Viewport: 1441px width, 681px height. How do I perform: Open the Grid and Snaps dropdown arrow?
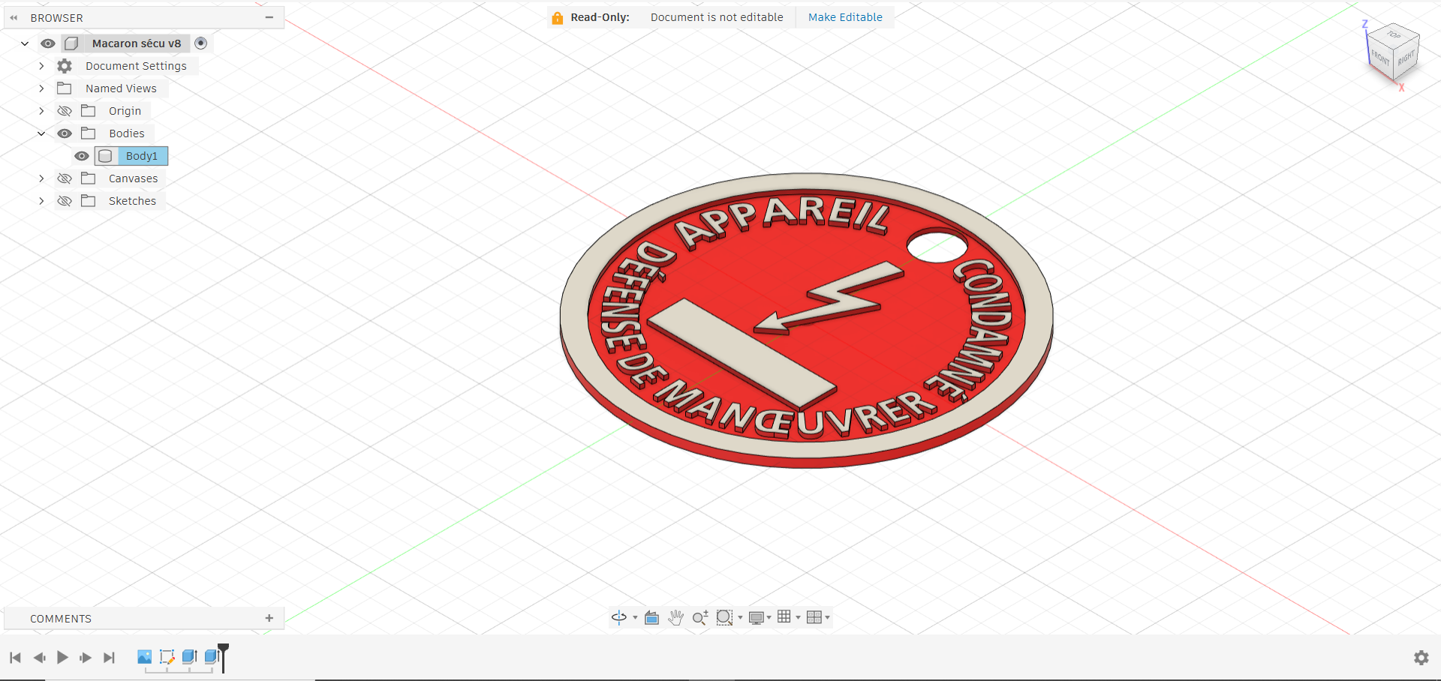(798, 618)
